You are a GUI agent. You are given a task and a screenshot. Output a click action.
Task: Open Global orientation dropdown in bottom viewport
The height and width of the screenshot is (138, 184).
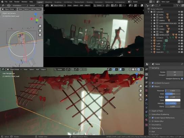(60, 70)
